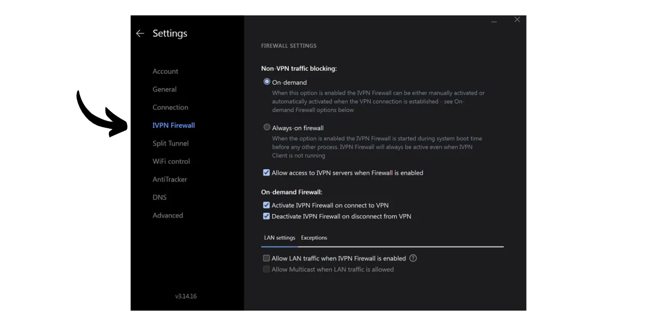The image size is (657, 326).
Task: Toggle Activate IVPN Firewall on connect checkbox
Action: [x=266, y=205]
